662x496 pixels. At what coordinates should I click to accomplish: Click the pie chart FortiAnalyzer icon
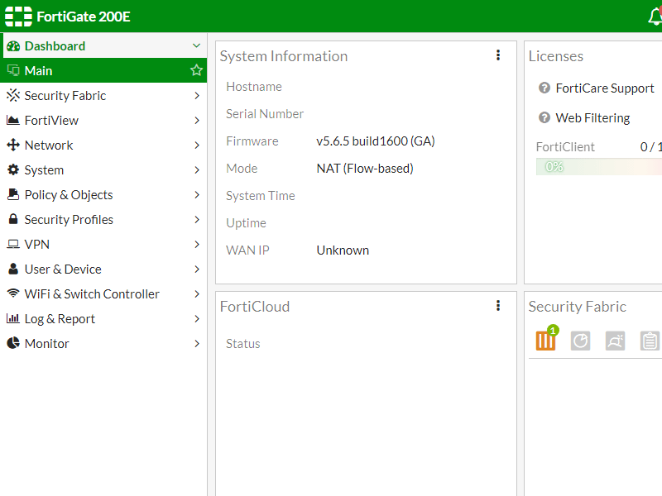click(581, 341)
